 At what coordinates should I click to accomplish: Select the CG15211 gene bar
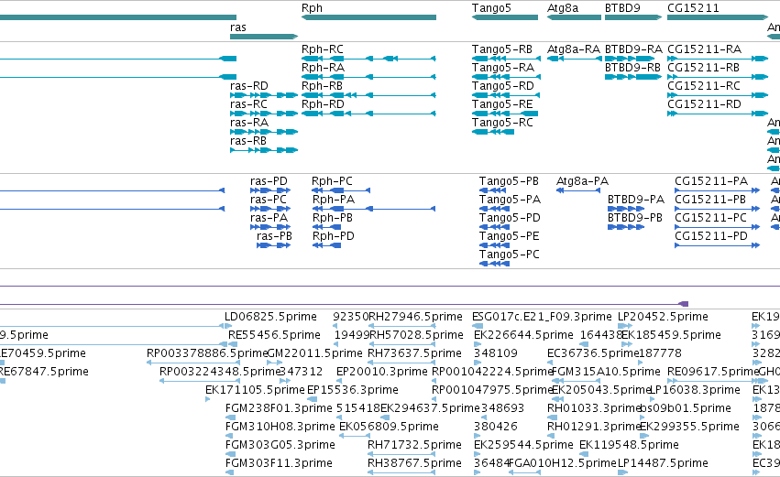tap(718, 17)
